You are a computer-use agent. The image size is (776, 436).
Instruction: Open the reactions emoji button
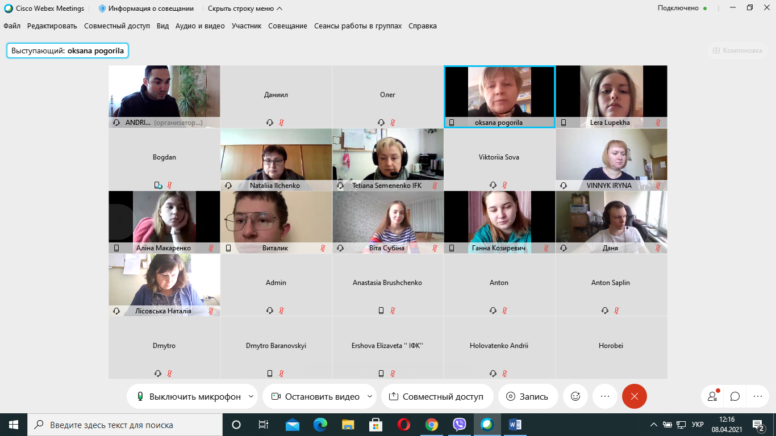point(575,396)
